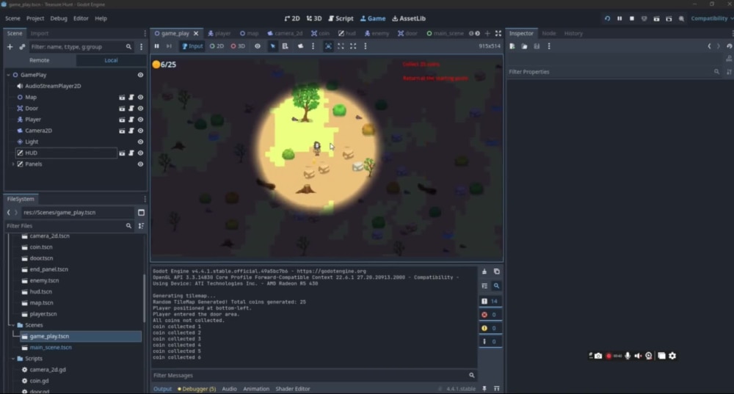Select the arrow select-mode tool in Game toolbar
Viewport: 734px width, 394px height.
point(272,46)
